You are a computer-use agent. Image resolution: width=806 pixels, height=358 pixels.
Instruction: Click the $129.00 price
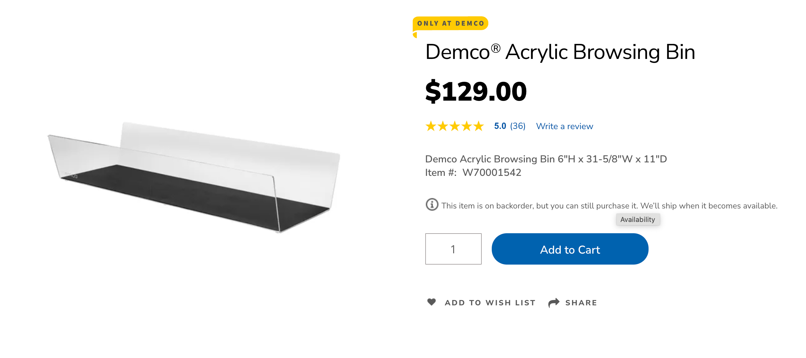pos(476,91)
